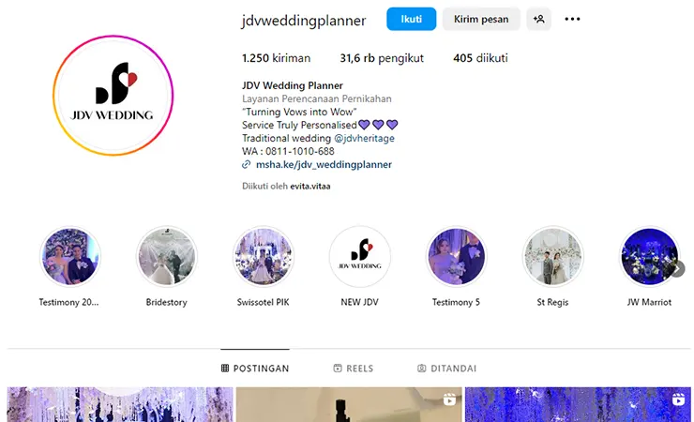Click the reels icon on the second post
This screenshot has width=694, height=422.
(449, 399)
